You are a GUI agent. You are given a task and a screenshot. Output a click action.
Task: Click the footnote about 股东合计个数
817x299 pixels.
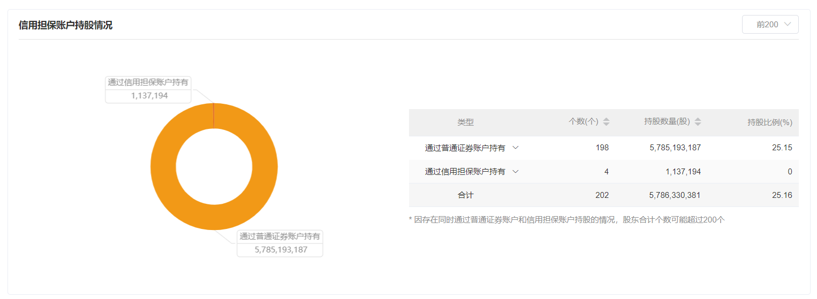566,219
